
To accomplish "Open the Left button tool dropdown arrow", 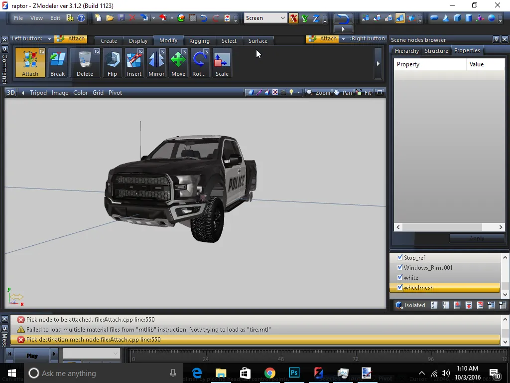I will pos(49,39).
